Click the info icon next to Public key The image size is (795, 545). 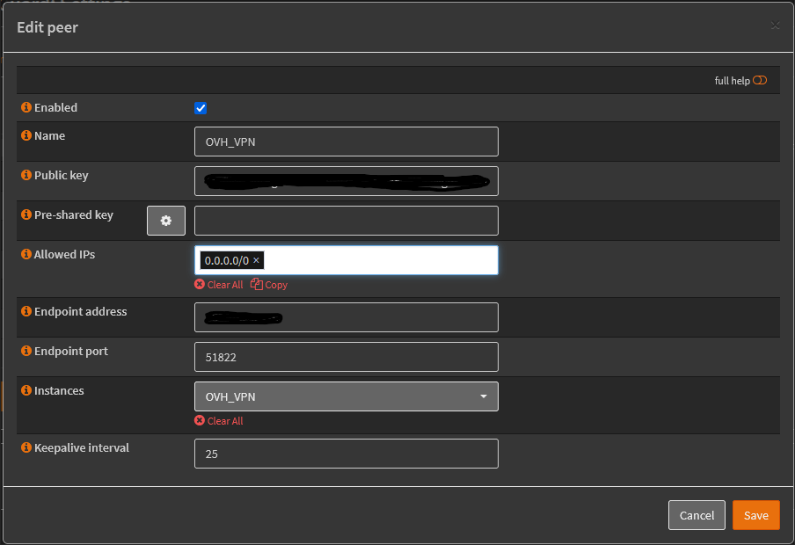(26, 176)
